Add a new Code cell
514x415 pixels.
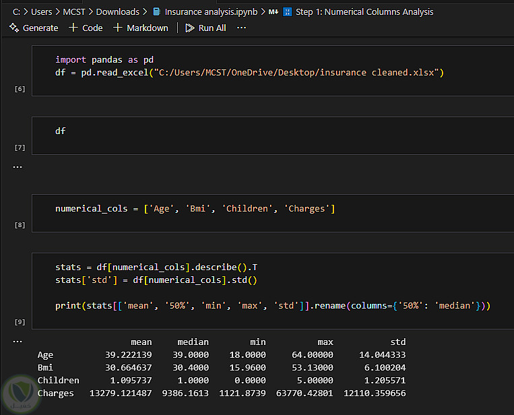(x=86, y=28)
